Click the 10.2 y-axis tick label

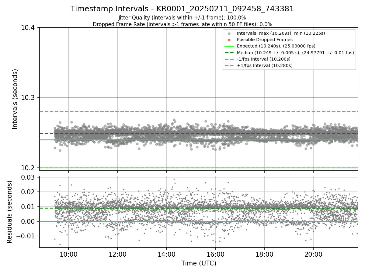28,168
